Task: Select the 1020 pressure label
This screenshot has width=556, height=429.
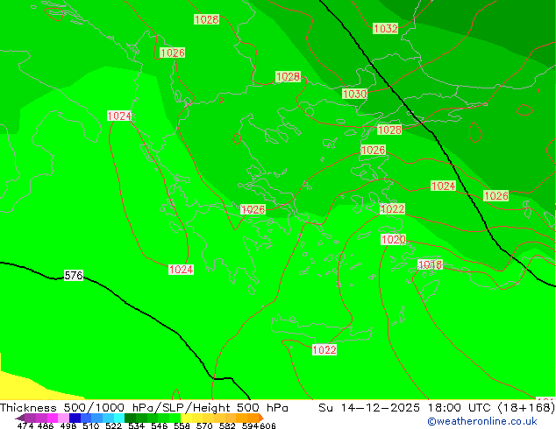Action: point(393,239)
